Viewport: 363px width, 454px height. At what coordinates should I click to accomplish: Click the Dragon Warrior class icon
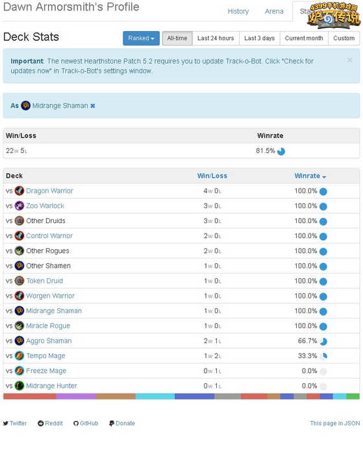[x=19, y=191]
